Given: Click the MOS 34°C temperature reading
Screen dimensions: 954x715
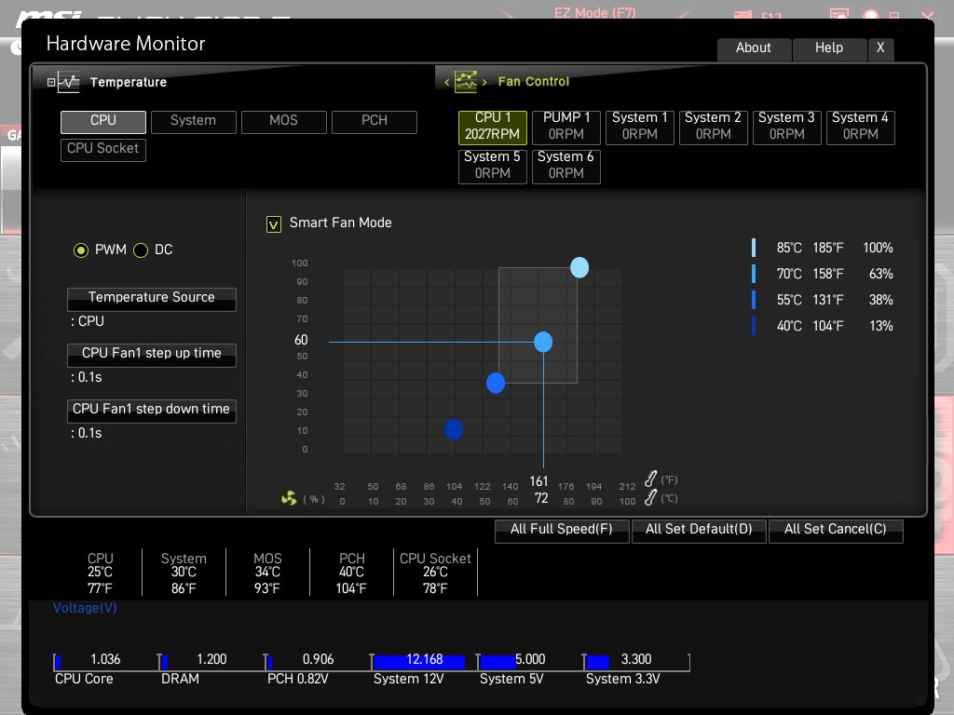Looking at the screenshot, I should click(x=267, y=573).
